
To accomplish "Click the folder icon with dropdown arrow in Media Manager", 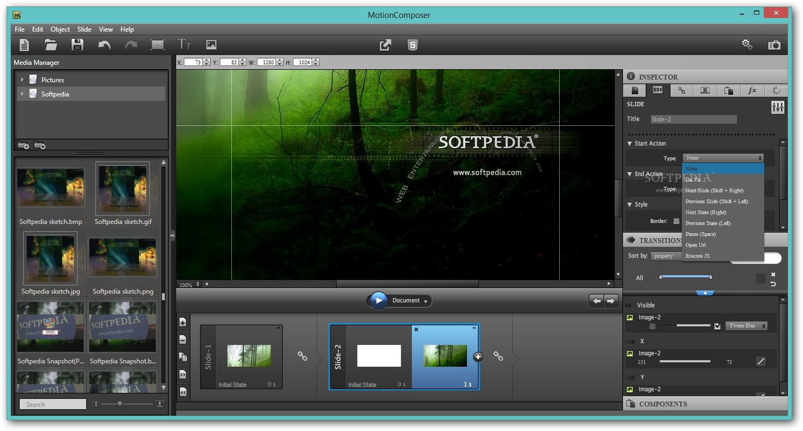I will point(39,145).
